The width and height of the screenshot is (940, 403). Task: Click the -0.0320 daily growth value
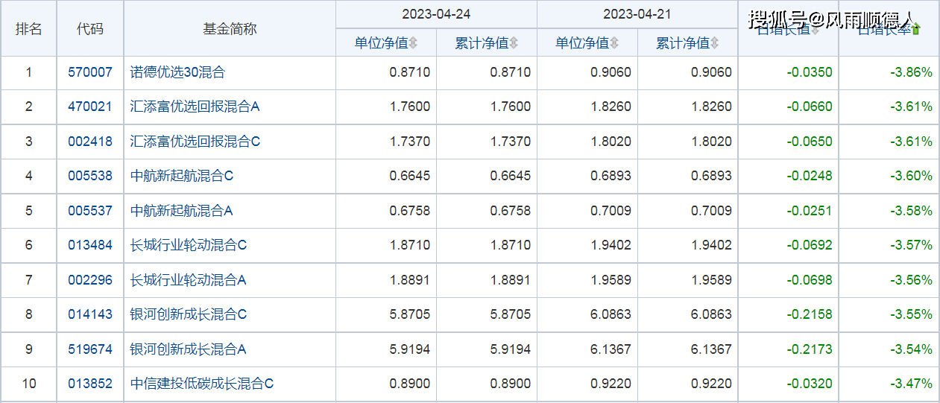(810, 384)
